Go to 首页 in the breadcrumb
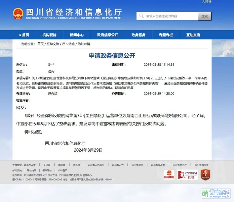 point(40,44)
